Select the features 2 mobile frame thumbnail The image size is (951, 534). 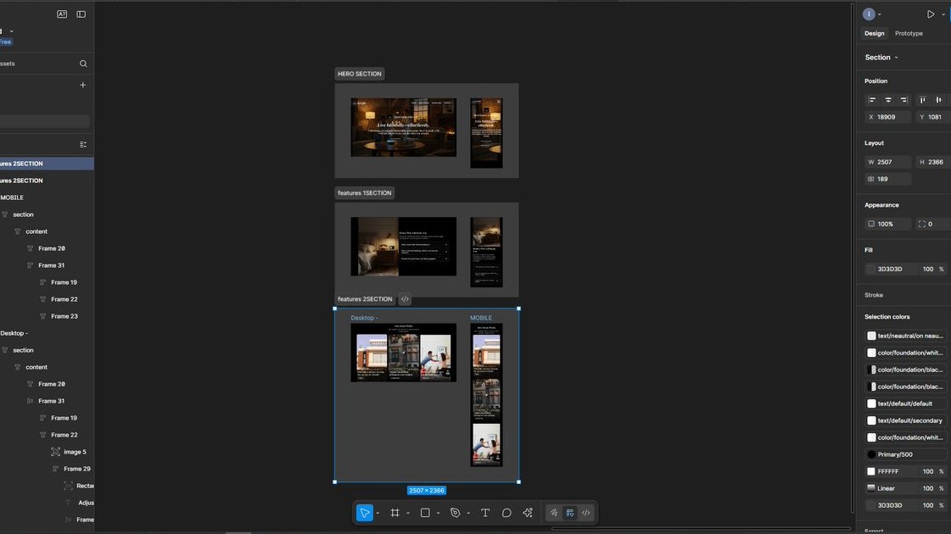click(486, 395)
